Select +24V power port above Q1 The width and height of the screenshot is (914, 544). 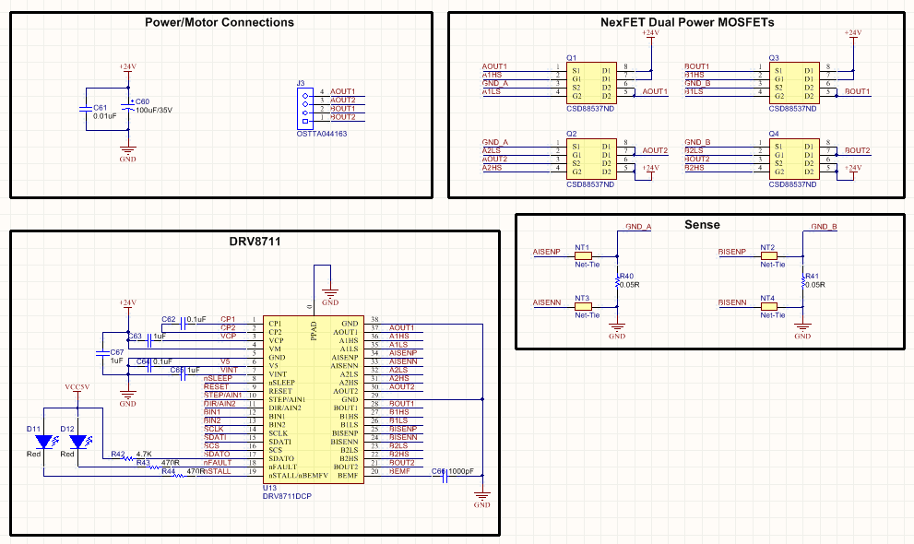pyautogui.click(x=650, y=35)
